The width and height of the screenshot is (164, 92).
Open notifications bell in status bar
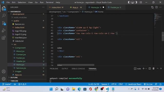tap(160, 84)
